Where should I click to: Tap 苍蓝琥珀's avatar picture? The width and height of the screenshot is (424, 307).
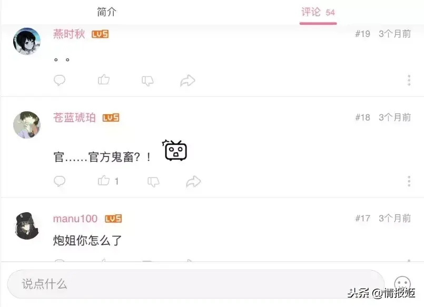tap(27, 125)
